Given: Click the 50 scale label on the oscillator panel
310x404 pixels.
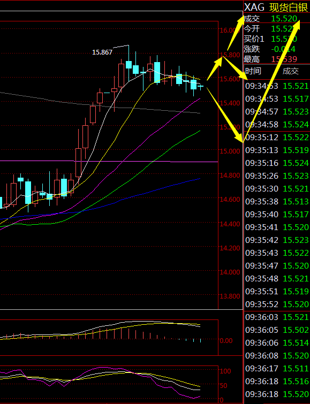Looking at the screenshot, I should coord(223,386).
